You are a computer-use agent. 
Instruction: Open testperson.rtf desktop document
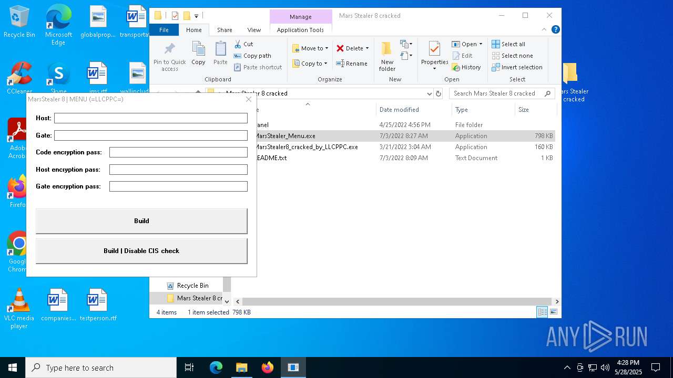(98, 305)
